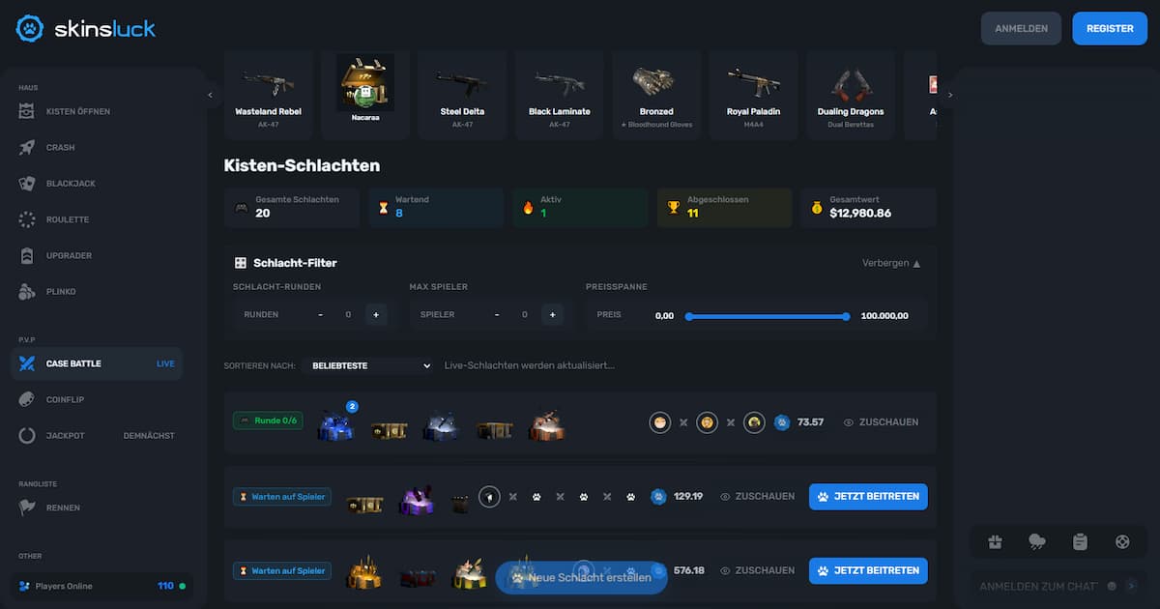Click the Register button

(x=1110, y=28)
